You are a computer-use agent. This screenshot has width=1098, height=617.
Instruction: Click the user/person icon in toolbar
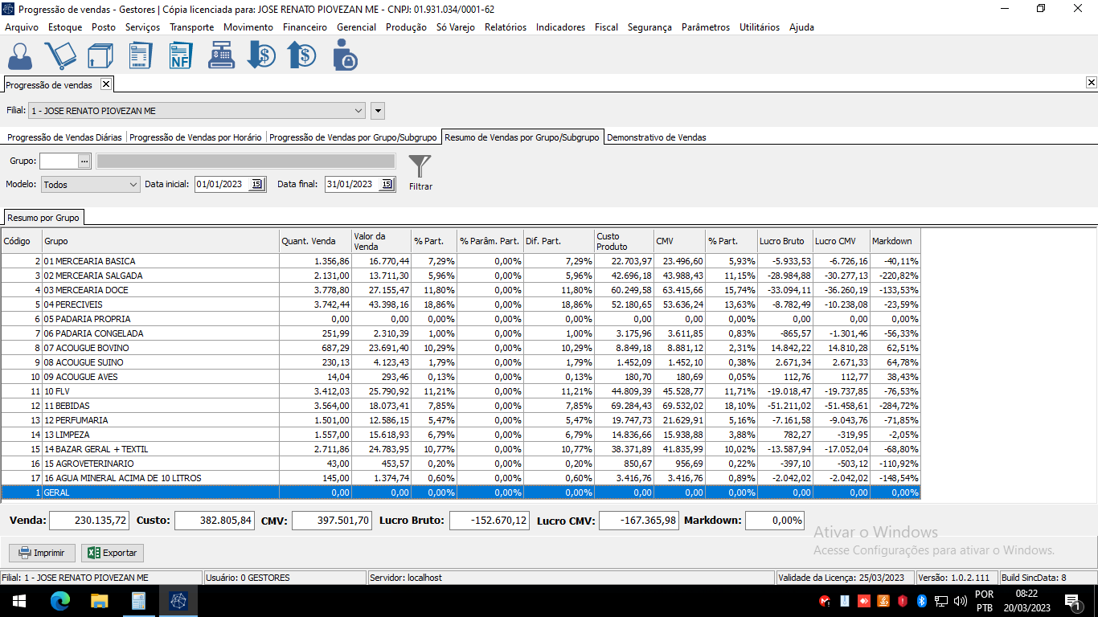point(20,56)
